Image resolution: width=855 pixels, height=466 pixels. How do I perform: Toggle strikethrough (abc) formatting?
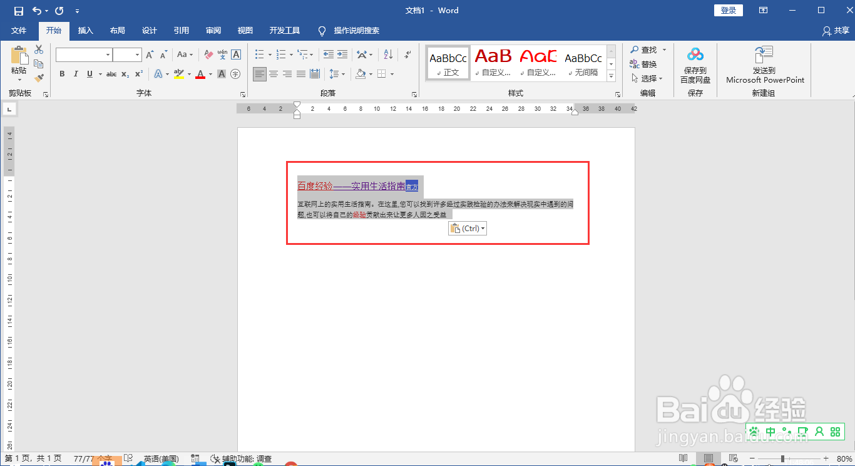click(x=111, y=74)
